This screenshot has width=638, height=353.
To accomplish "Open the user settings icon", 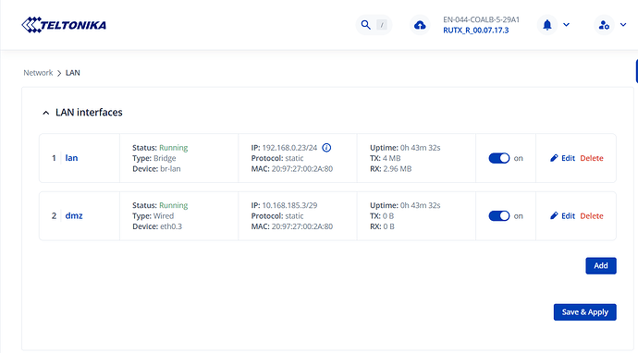I will tap(604, 25).
